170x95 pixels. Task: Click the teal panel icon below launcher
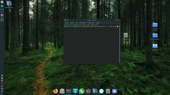2,6
